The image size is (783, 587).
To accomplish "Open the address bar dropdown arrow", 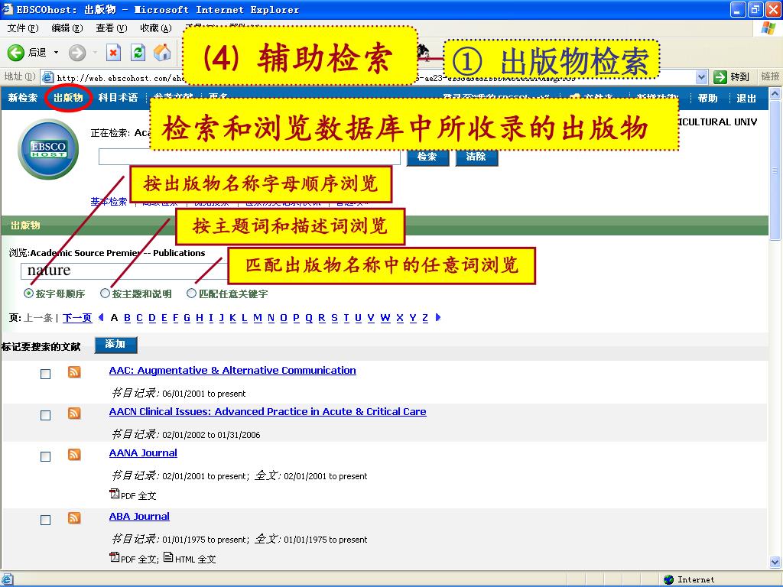I will coord(702,77).
